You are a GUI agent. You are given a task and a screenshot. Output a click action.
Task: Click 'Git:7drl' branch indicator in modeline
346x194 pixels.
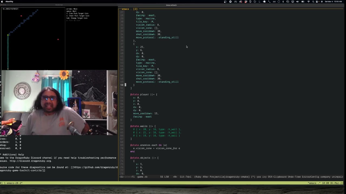pyautogui.click(x=185, y=177)
